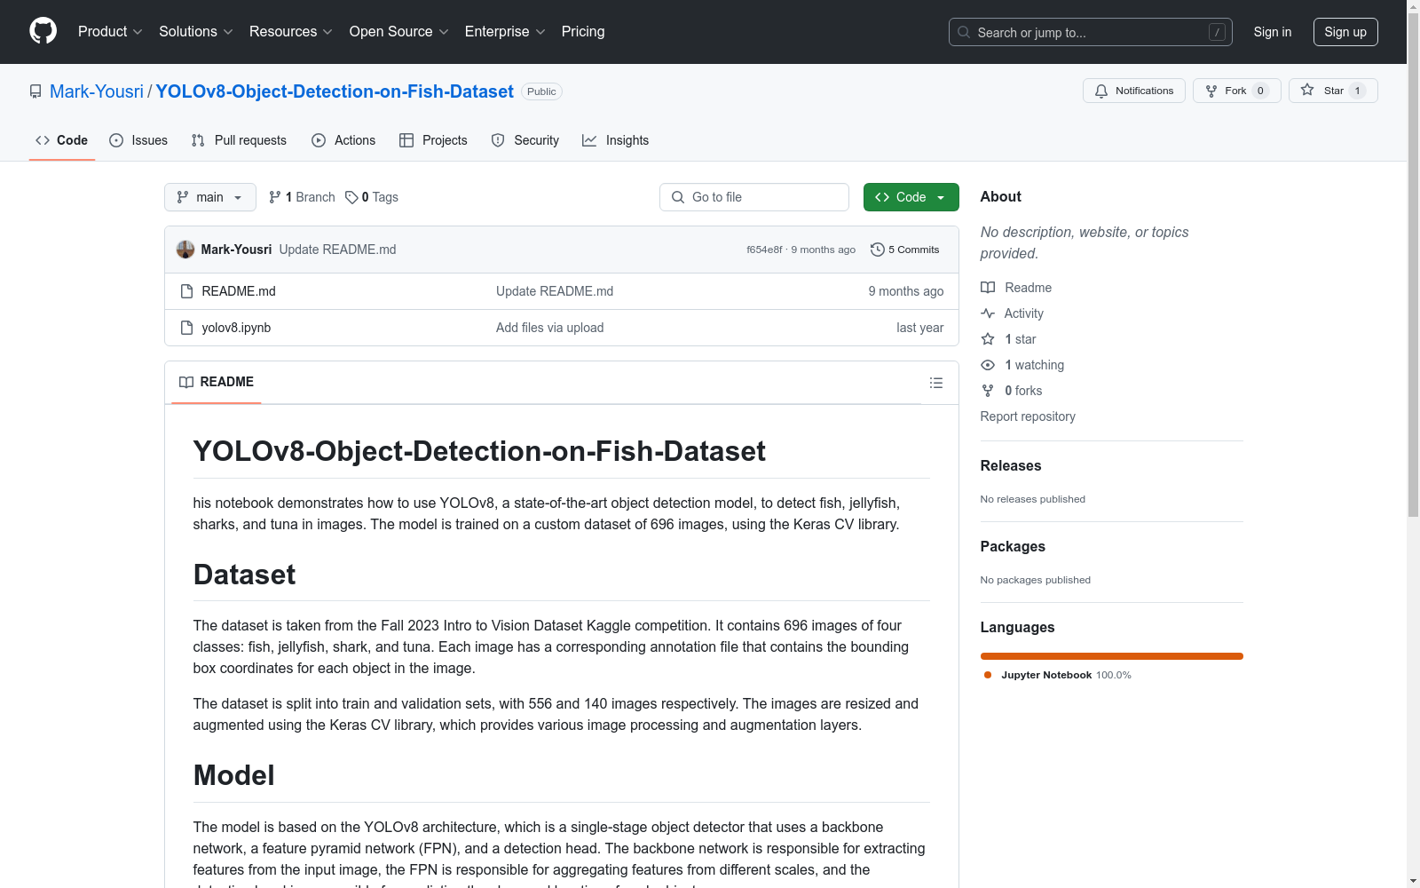Switch to the Insights tab
This screenshot has width=1420, height=888.
tap(615, 140)
